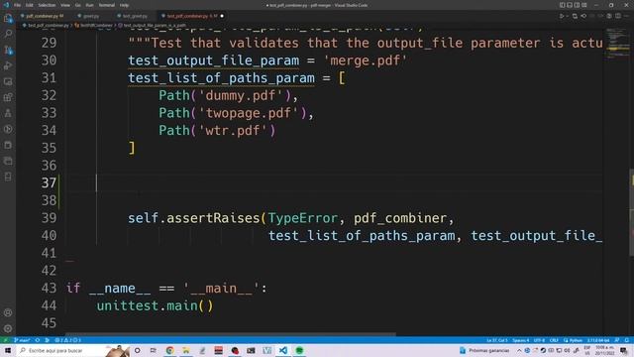Open the Manage gear menu
The height and width of the screenshot is (357, 634).
point(8,328)
